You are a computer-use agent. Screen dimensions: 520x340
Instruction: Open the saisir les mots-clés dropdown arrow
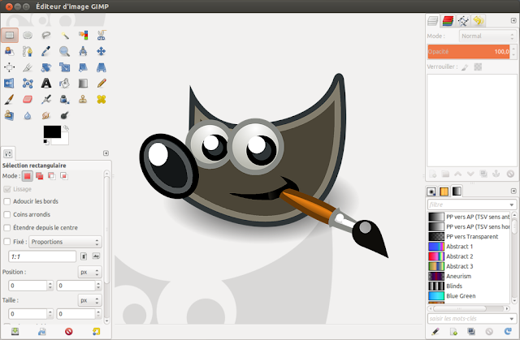511,318
